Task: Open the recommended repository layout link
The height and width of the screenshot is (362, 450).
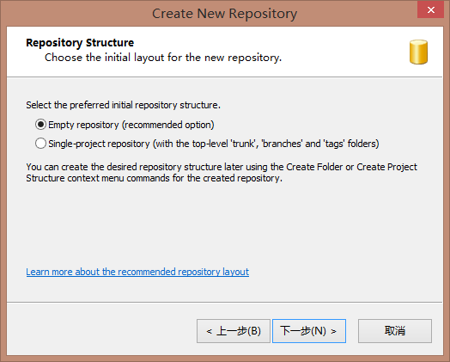Action: [137, 272]
